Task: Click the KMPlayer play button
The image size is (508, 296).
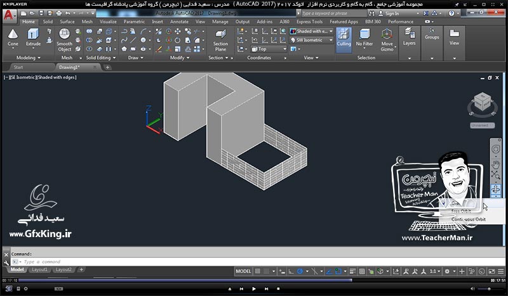Action: 253,288
